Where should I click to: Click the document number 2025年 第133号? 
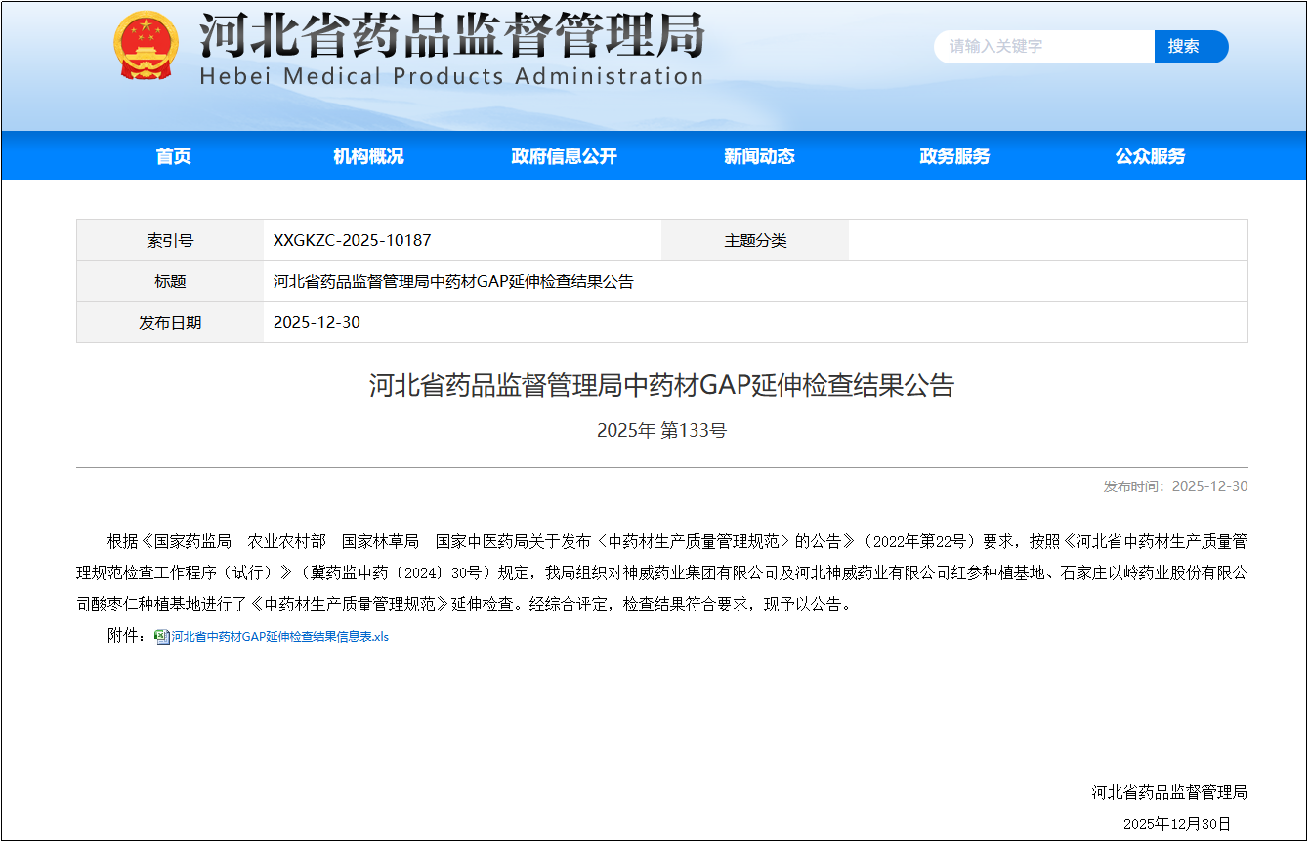(x=661, y=430)
